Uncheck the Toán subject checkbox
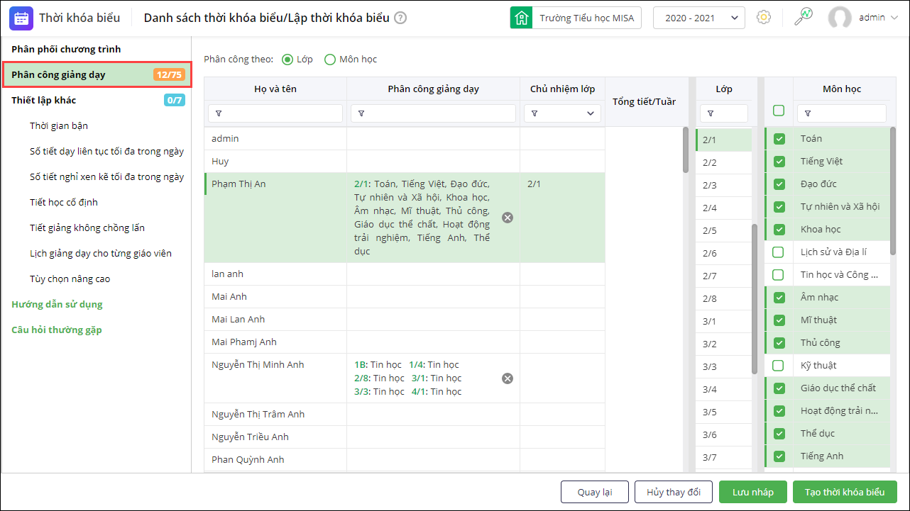The image size is (910, 511). (779, 139)
